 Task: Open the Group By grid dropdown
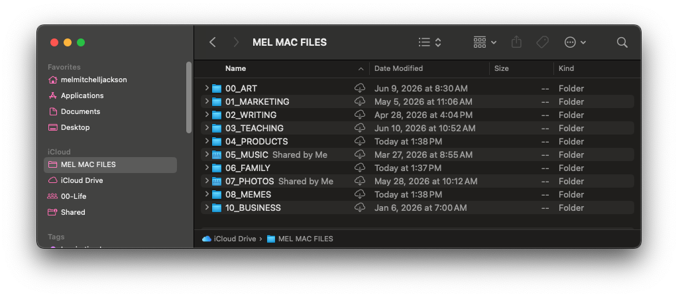(484, 42)
